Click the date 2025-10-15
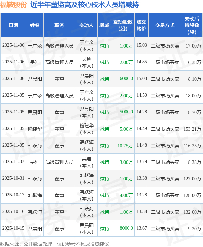203x247 pixels. coord(13,228)
